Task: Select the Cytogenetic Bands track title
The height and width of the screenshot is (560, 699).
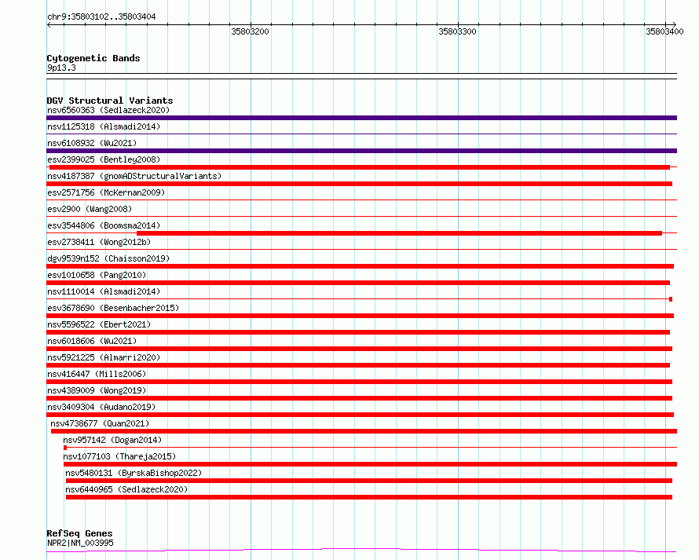Action: tap(93, 58)
